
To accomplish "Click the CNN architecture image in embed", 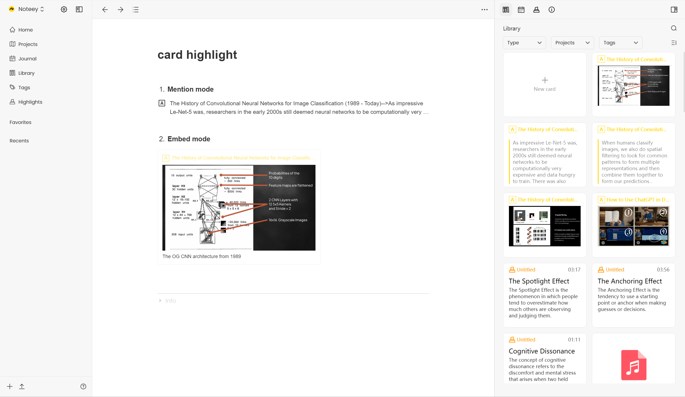I will 239,208.
